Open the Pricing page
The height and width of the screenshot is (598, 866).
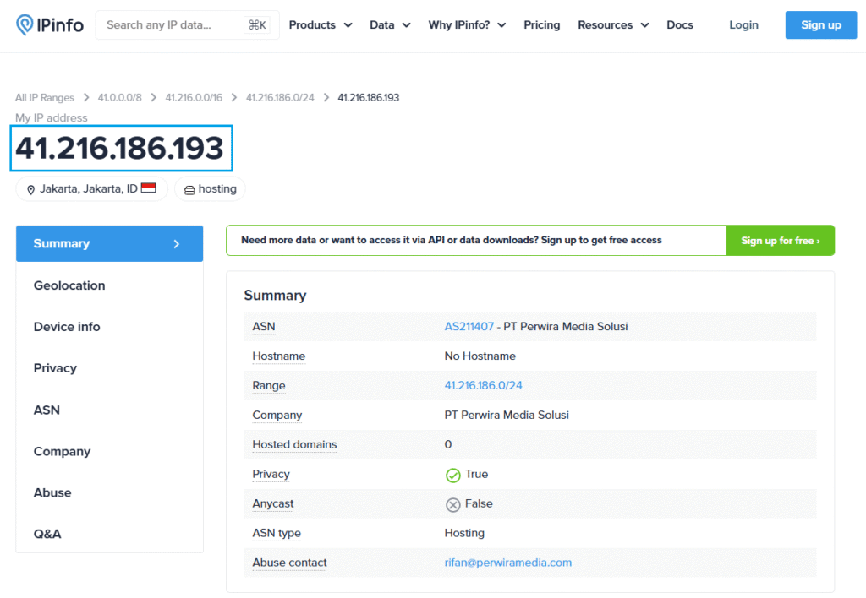click(542, 24)
